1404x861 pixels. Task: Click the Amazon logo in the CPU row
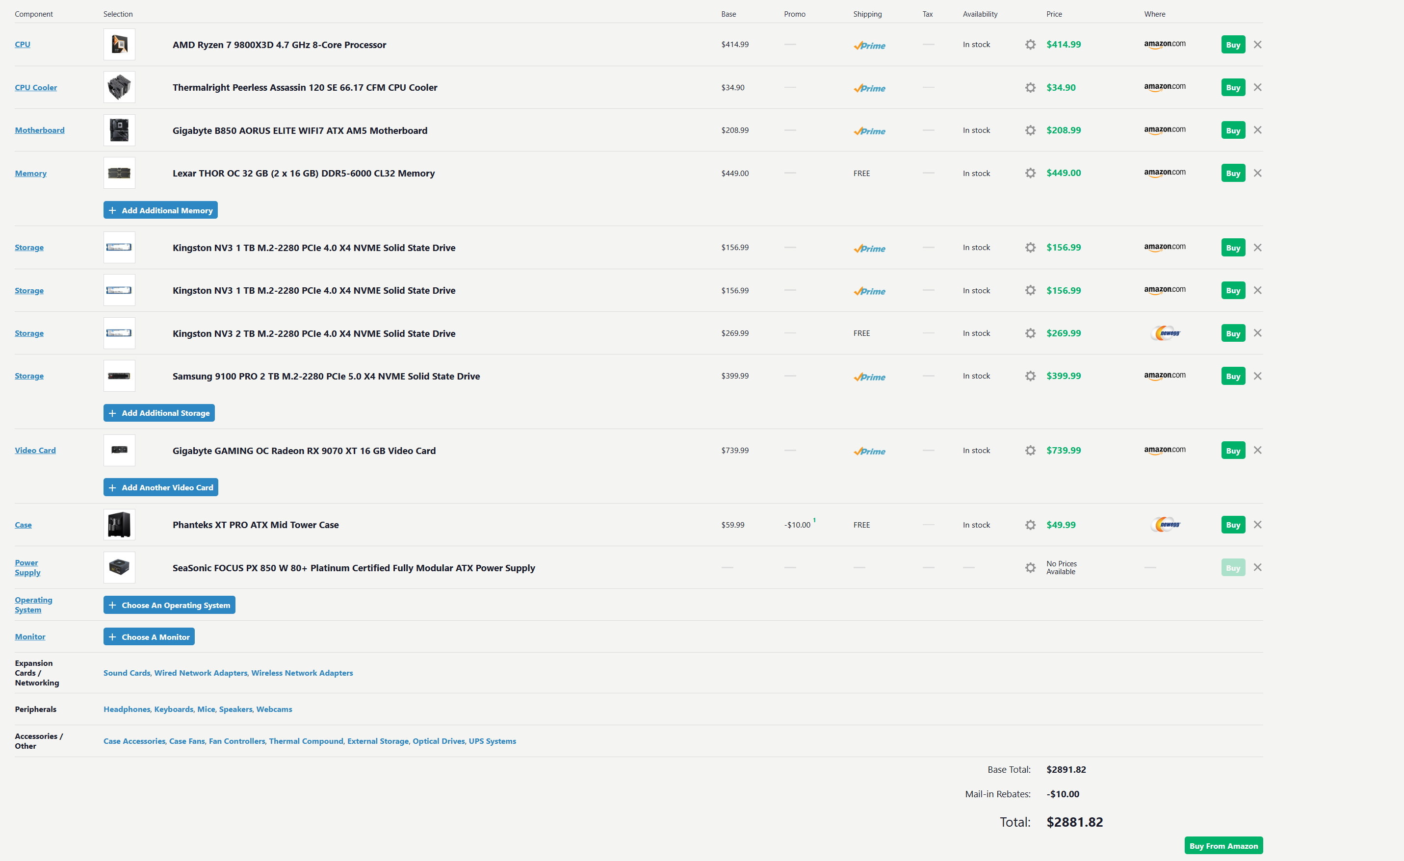(1165, 45)
